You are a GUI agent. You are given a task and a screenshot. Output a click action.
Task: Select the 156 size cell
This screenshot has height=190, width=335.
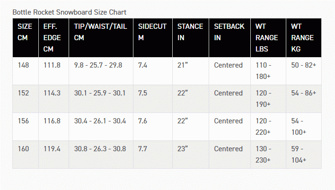click(26, 127)
